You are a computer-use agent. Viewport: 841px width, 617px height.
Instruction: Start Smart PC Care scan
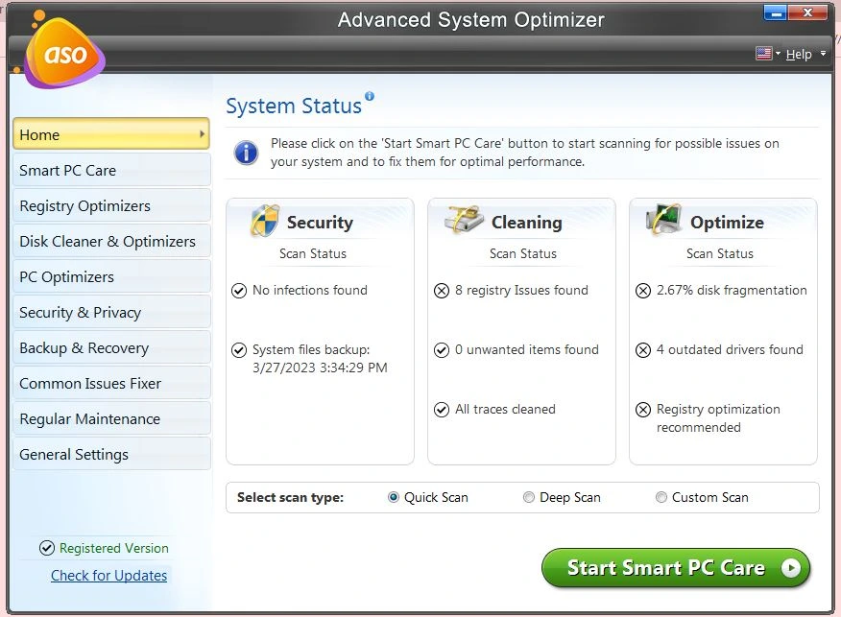pyautogui.click(x=676, y=568)
